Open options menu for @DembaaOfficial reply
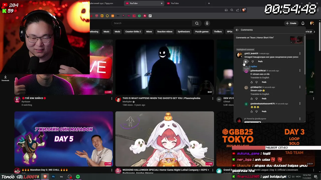Image resolution: width=321 pixels, height=180 pixels. coord(300,71)
